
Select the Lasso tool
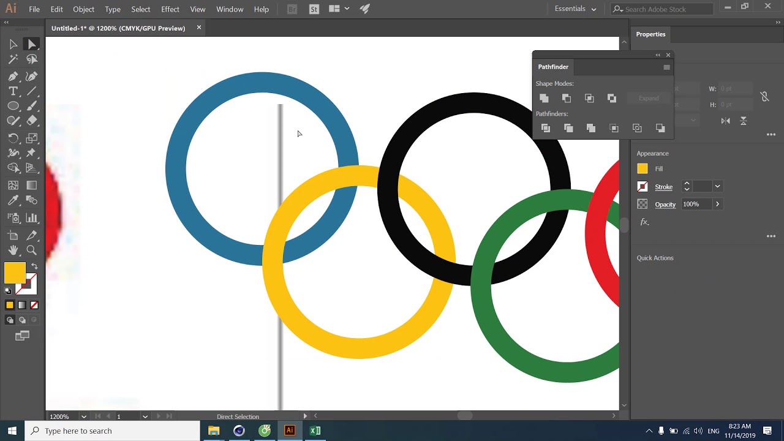(32, 59)
